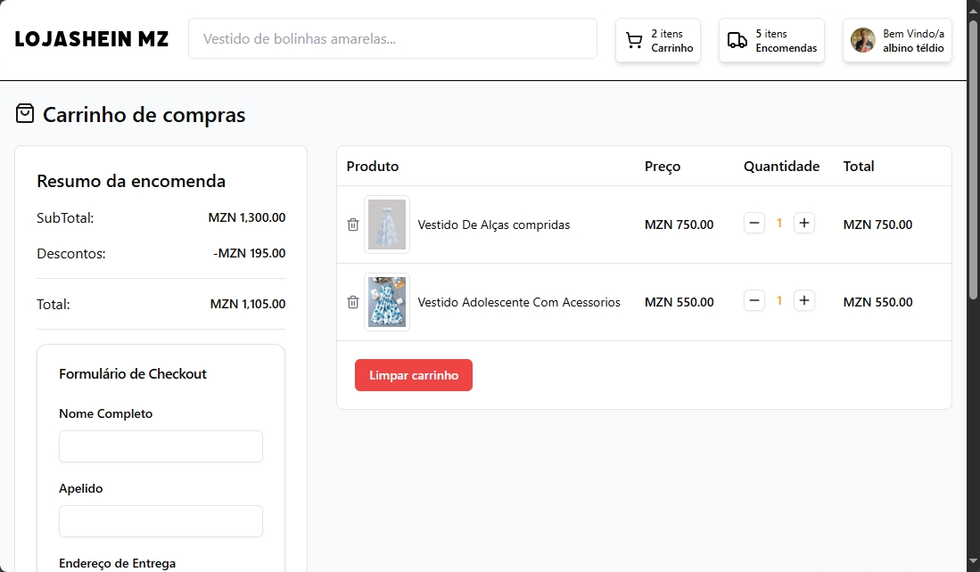
Task: Click the Limpar carrinho button
Action: pyautogui.click(x=413, y=375)
